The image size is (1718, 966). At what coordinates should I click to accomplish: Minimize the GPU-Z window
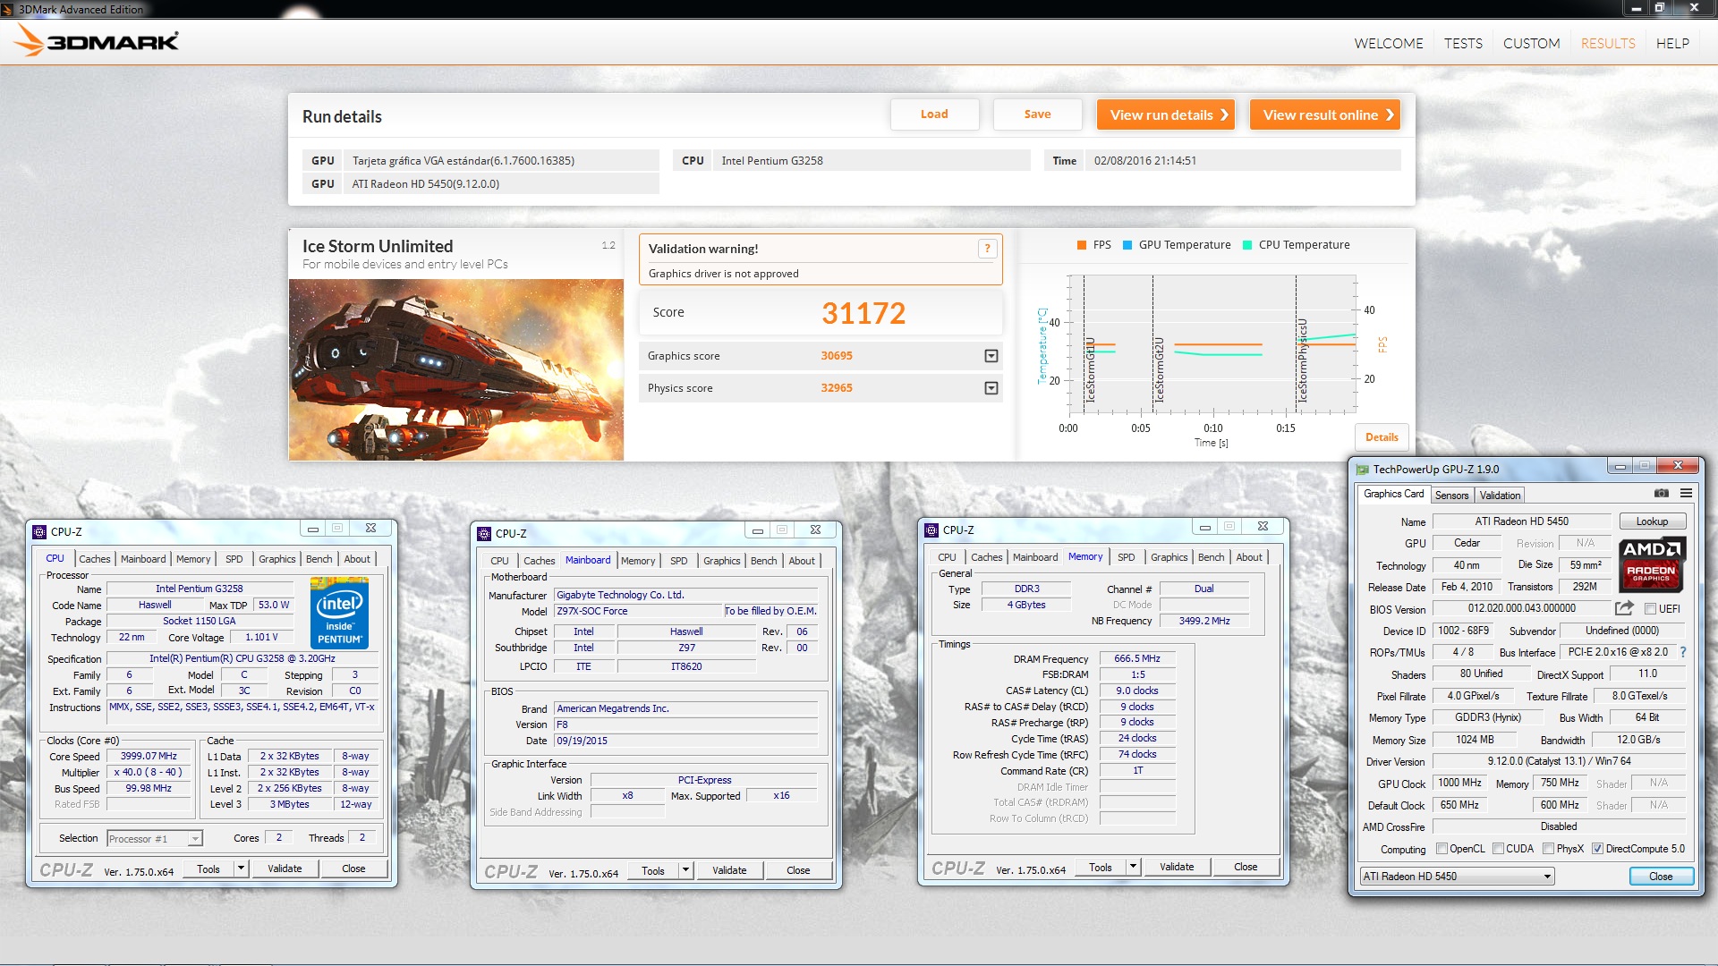pos(1620,466)
